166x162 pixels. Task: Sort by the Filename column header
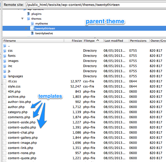point(33,41)
